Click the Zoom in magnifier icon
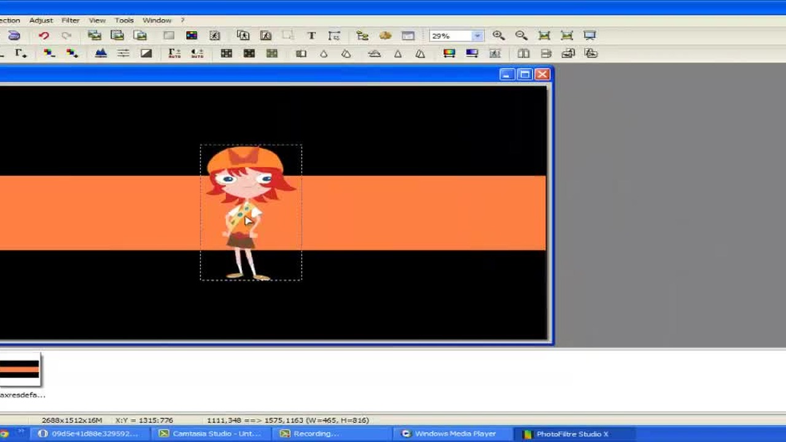Viewport: 786px width, 442px height. tap(499, 36)
